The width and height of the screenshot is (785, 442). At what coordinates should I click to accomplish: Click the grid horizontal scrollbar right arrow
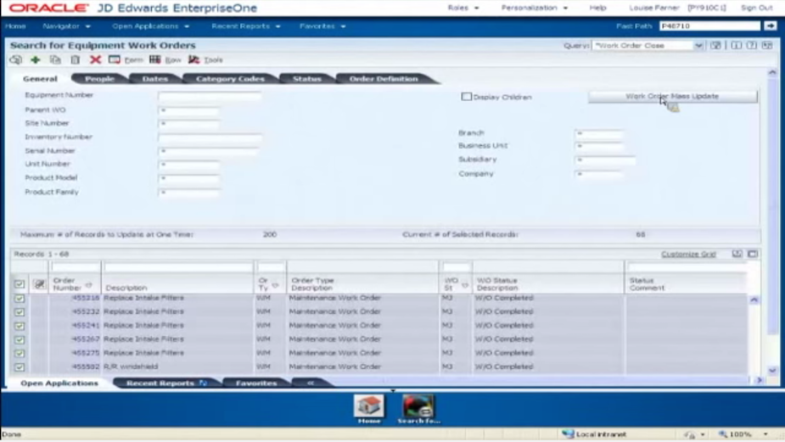coord(760,380)
